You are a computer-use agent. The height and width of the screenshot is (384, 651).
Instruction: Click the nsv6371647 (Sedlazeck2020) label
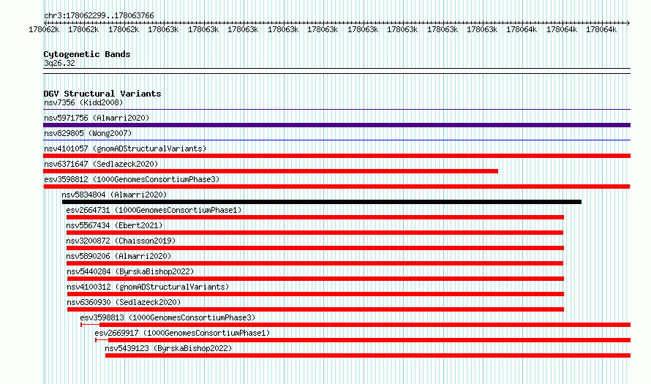101,164
